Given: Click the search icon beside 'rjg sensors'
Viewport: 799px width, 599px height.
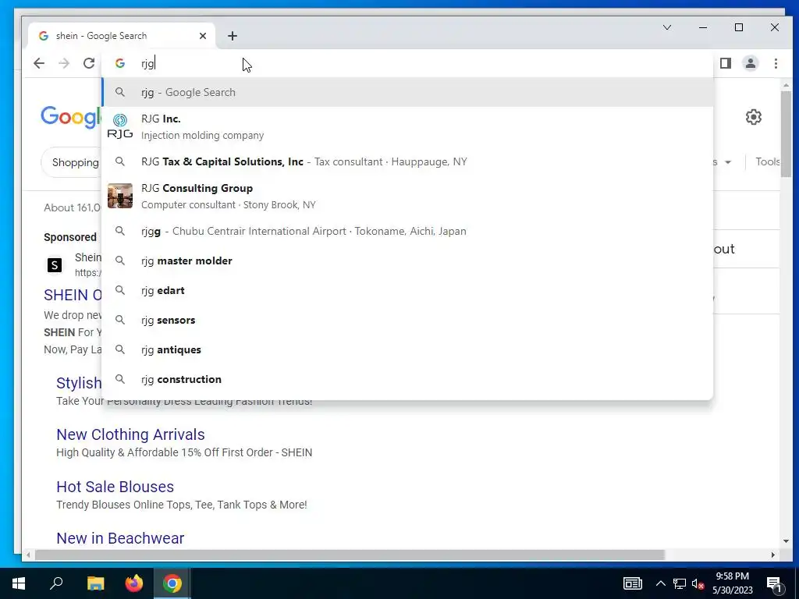Looking at the screenshot, I should click(x=119, y=320).
